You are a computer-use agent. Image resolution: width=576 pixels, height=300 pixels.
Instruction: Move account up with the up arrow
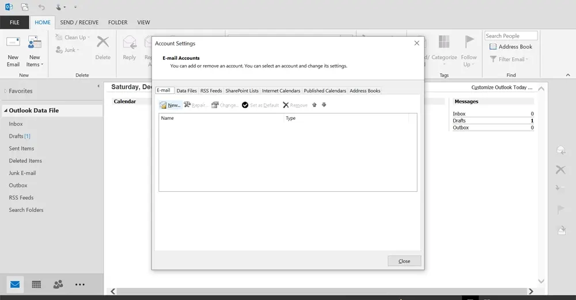click(x=314, y=105)
